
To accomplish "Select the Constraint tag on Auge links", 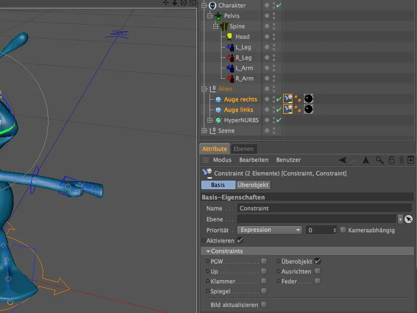I will point(288,109).
